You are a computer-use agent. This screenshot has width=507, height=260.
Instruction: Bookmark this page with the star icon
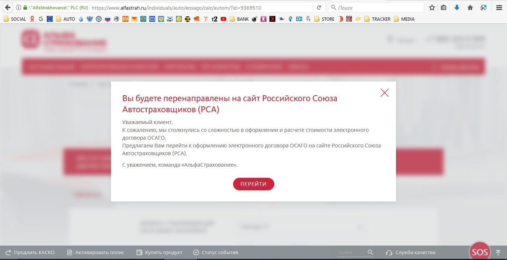click(432, 7)
